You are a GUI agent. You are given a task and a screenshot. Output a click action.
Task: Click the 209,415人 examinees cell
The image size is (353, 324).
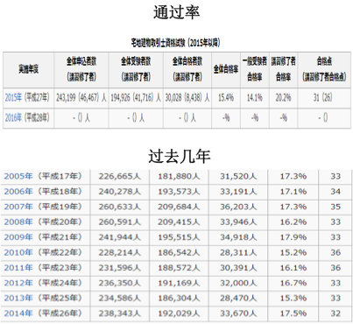point(179,222)
